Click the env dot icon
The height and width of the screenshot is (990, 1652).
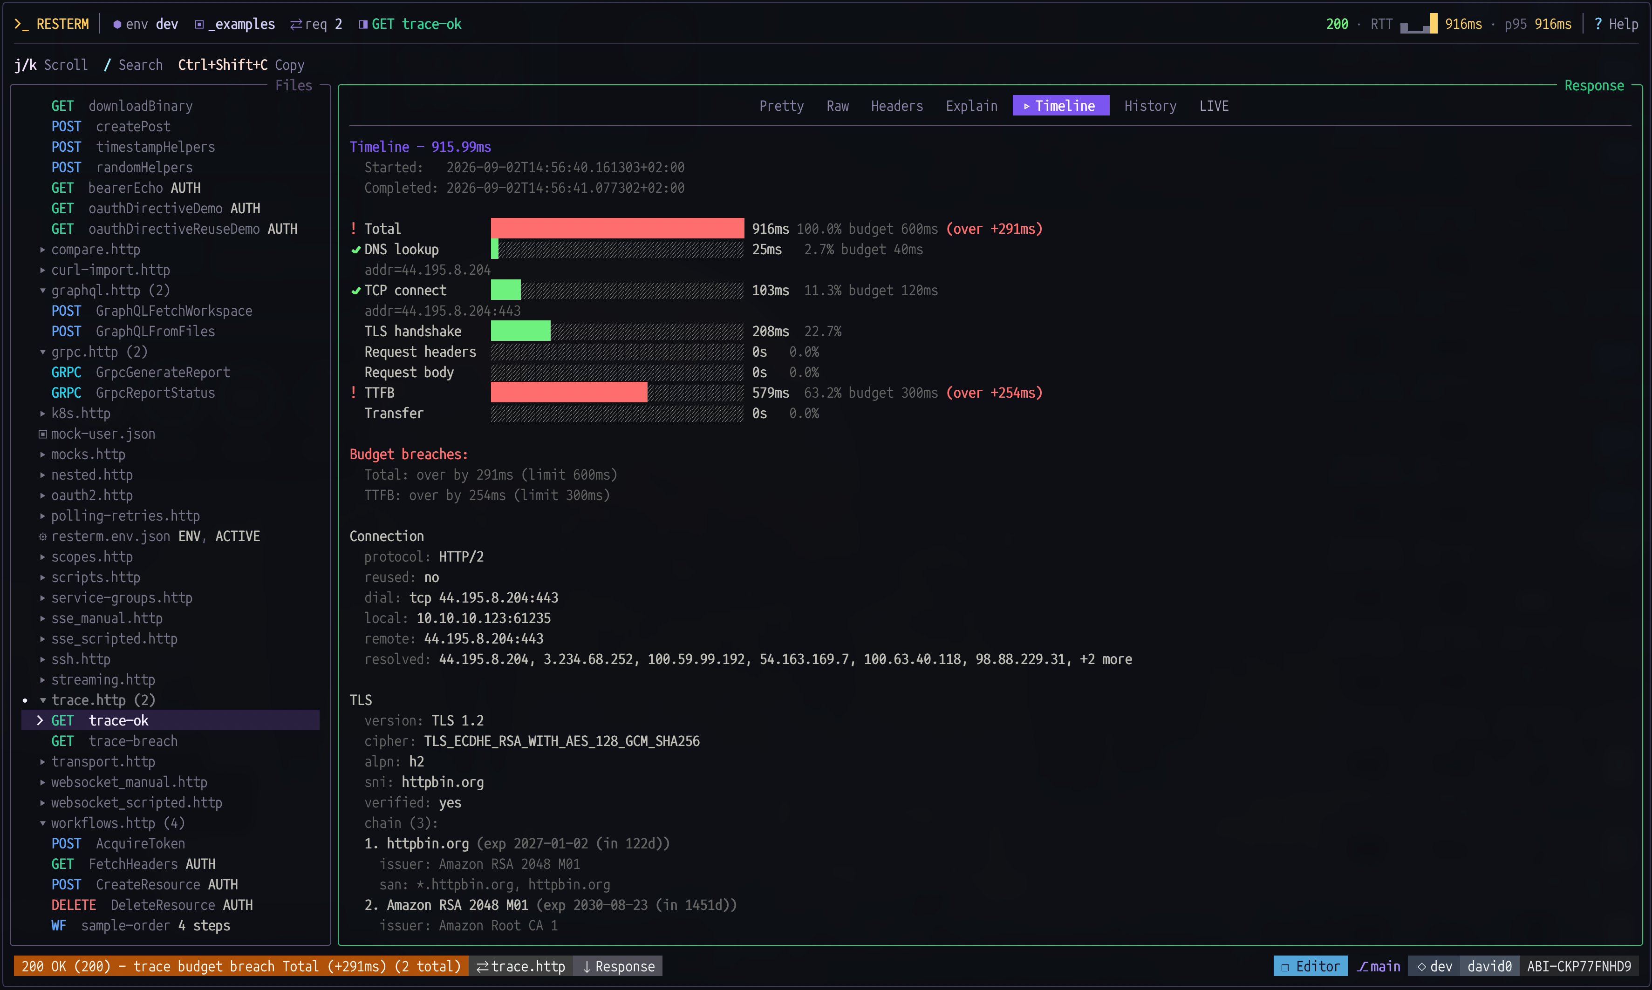[x=117, y=24]
